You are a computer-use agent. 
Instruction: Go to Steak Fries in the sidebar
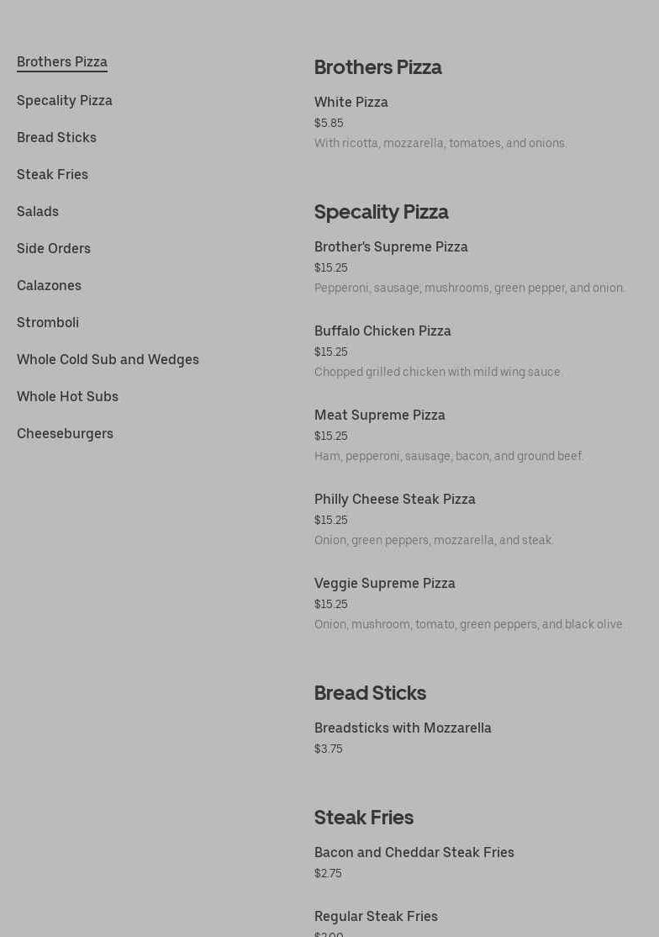tap(52, 175)
